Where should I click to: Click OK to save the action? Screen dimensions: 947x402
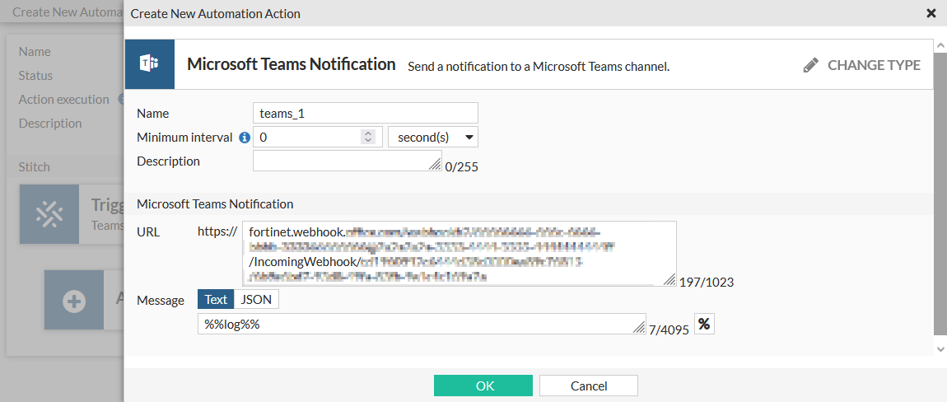484,386
